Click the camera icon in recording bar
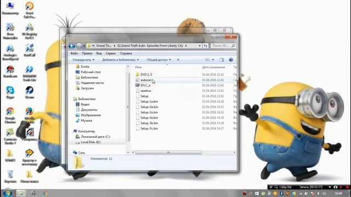The image size is (351, 197). 335,187
